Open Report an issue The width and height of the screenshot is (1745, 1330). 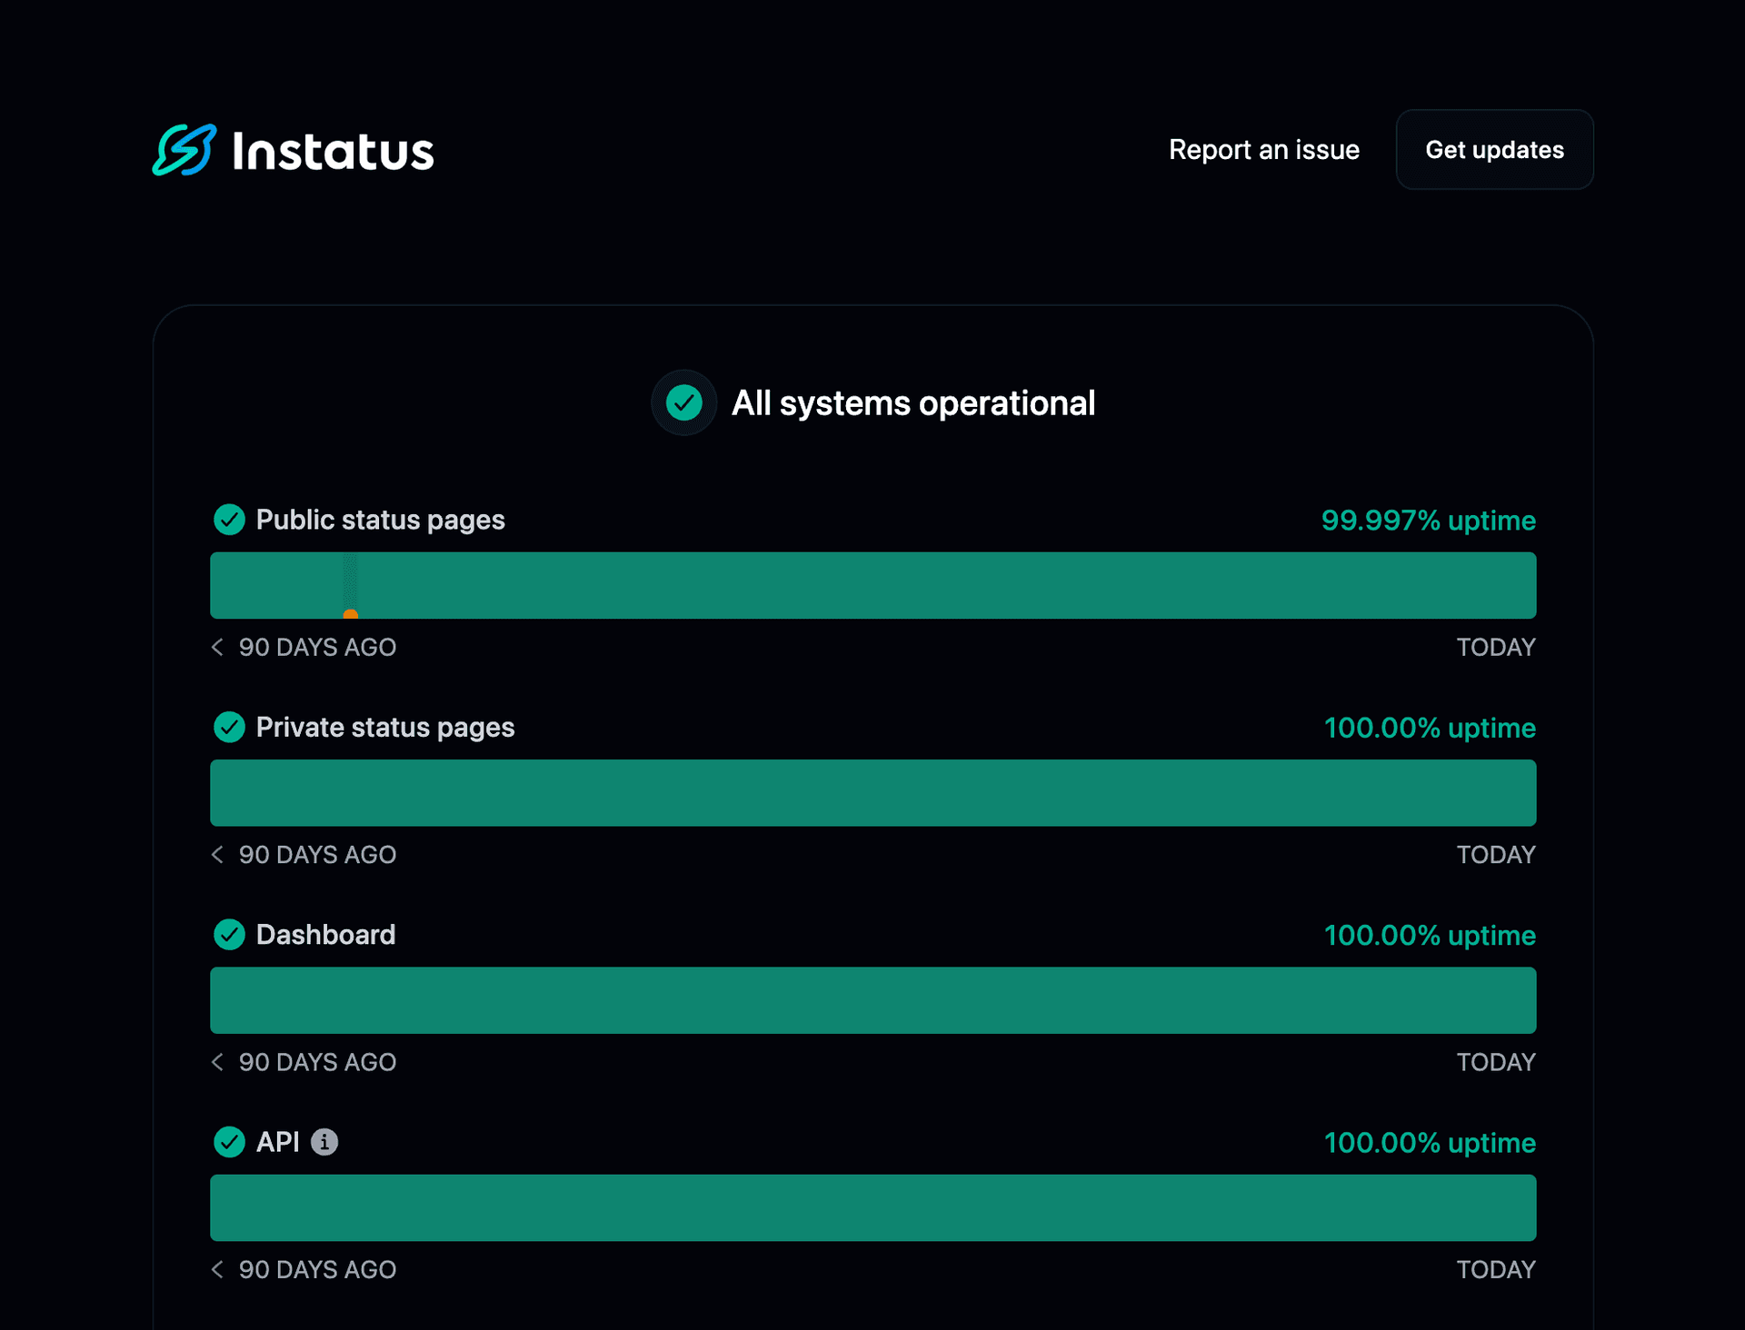pyautogui.click(x=1264, y=149)
